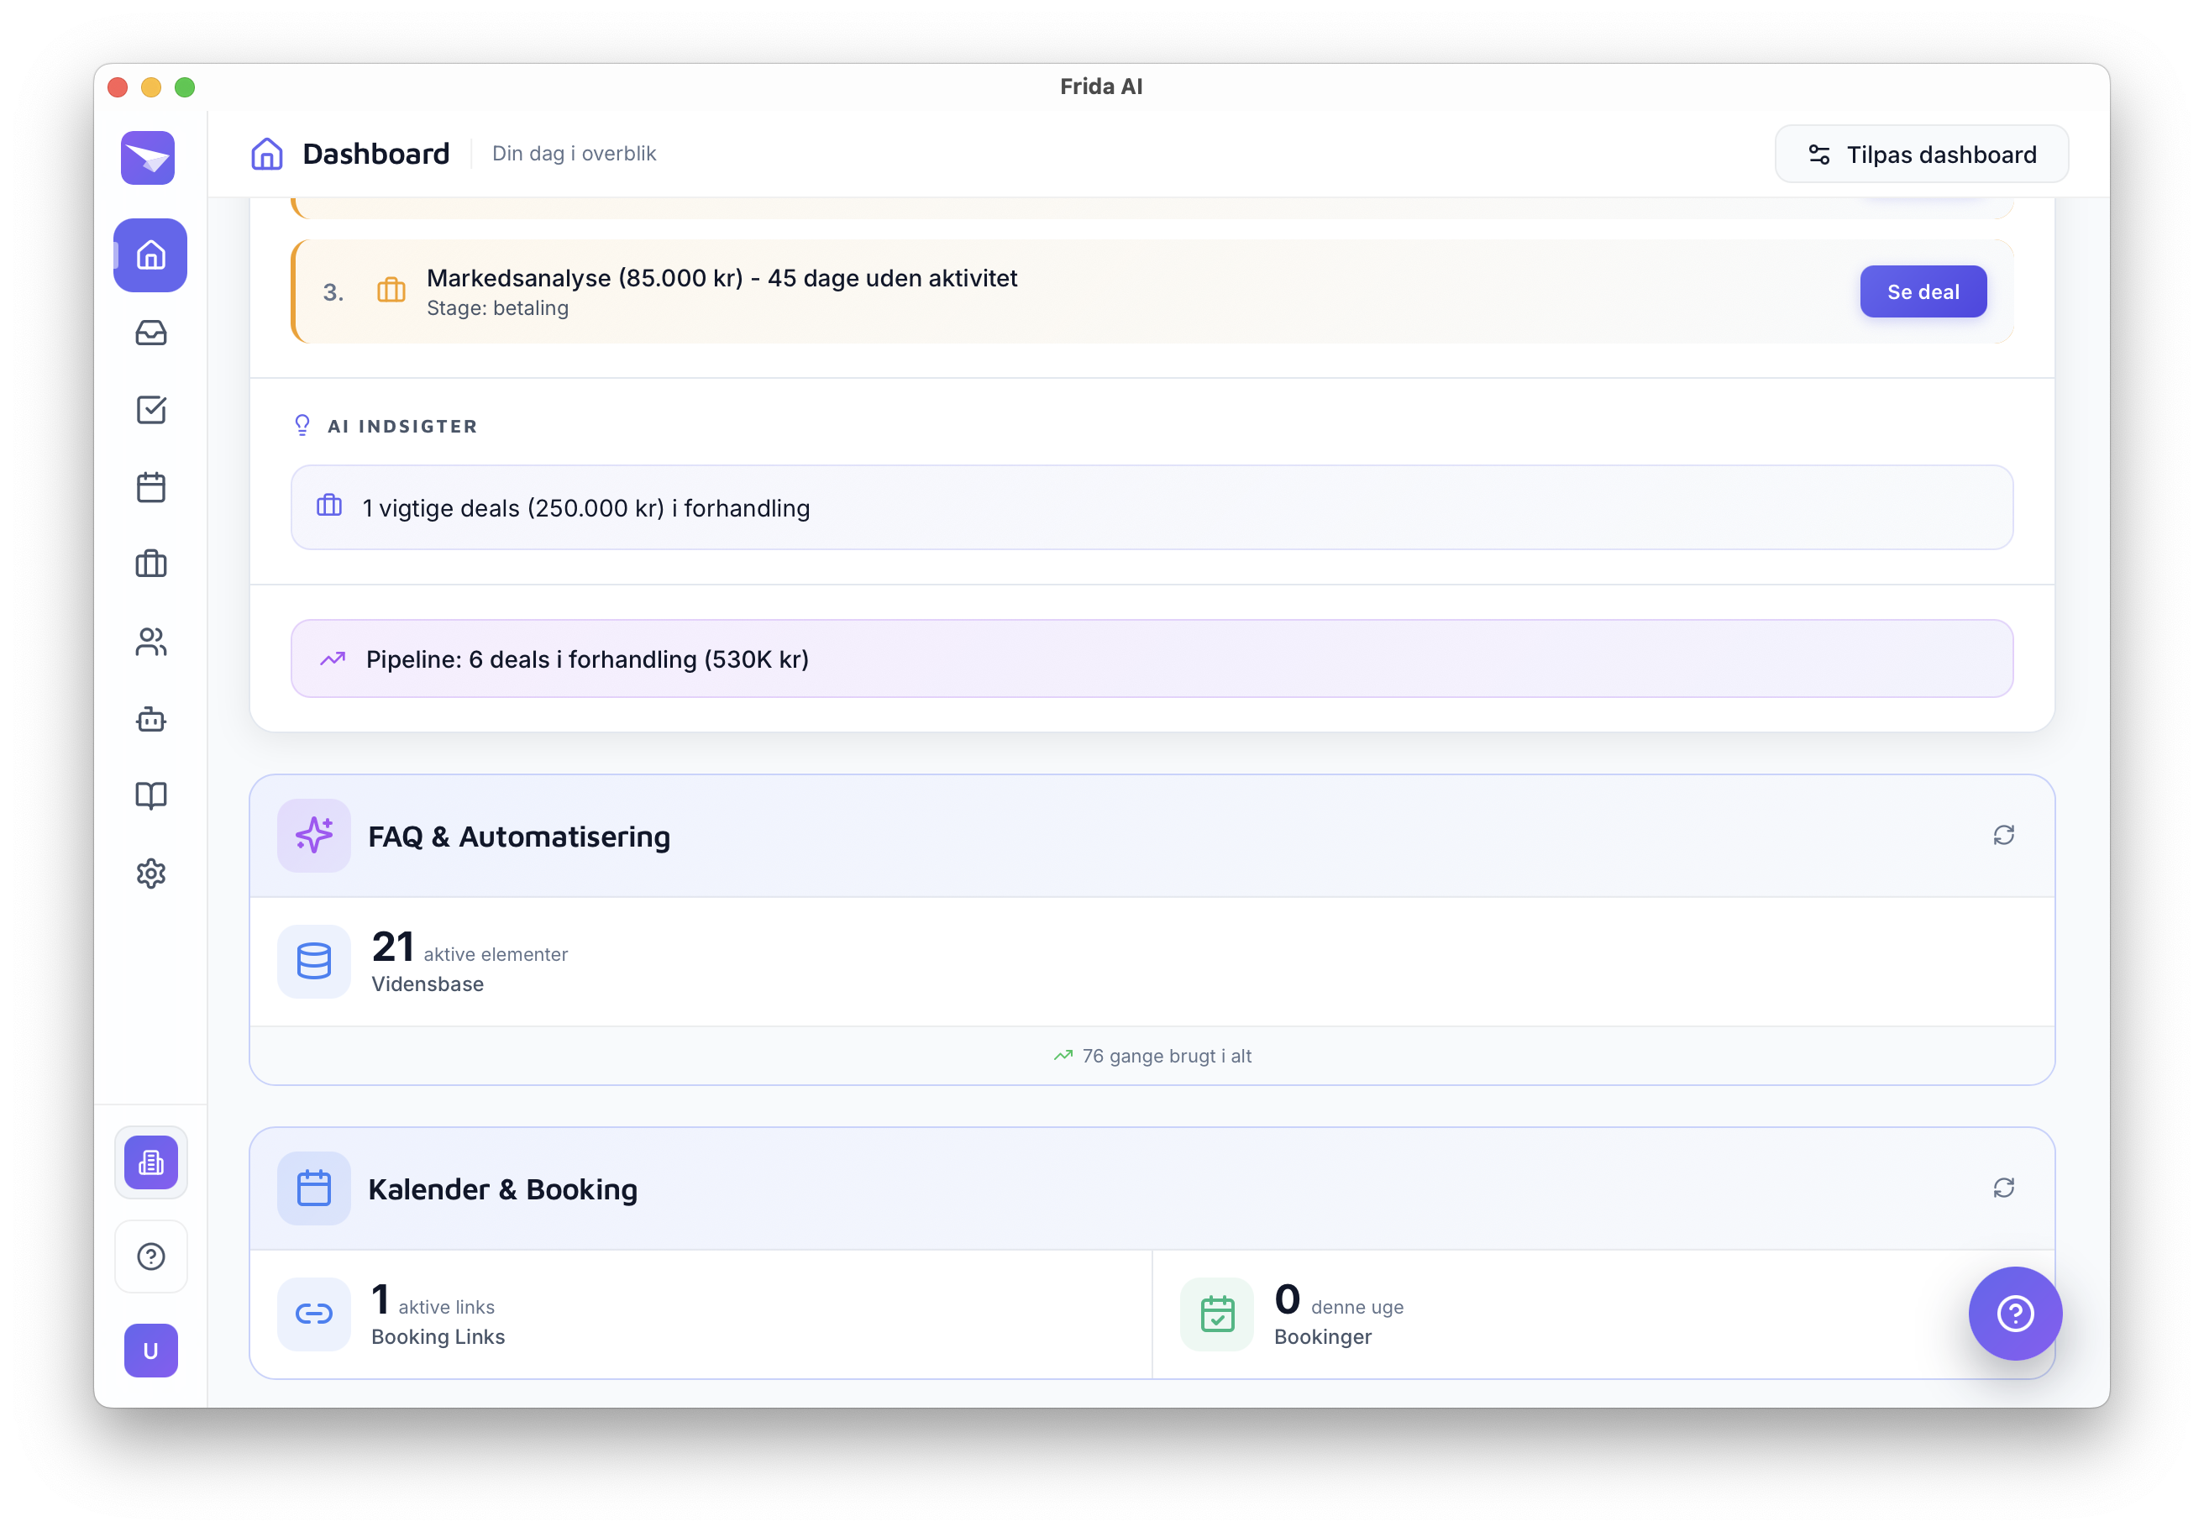This screenshot has width=2204, height=1532.
Task: Select the Home dashboard sidebar item
Action: [150, 255]
